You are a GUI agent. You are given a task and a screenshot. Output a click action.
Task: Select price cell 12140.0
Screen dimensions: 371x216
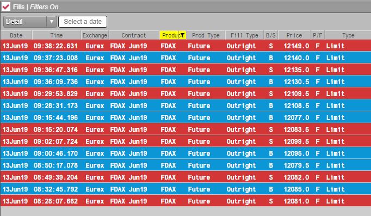pos(296,58)
